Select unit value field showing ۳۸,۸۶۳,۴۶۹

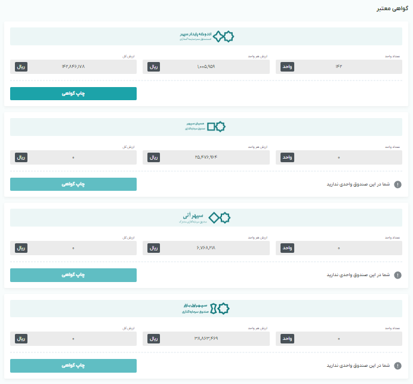click(x=206, y=339)
